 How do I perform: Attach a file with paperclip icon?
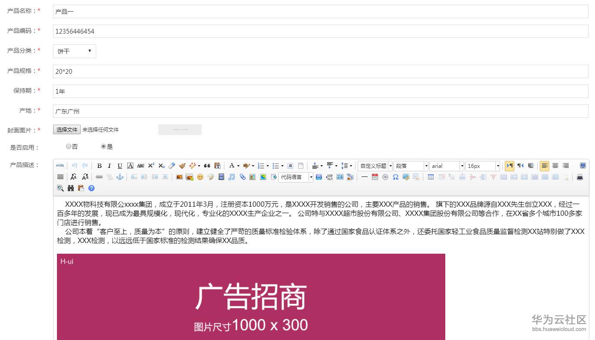[x=242, y=177]
